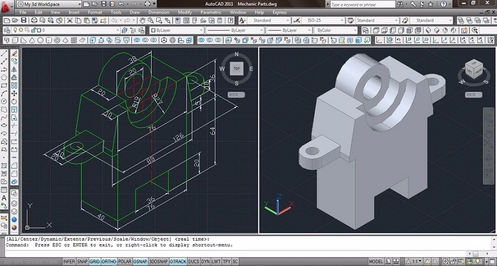Screen dimensions: 497x266
Task: Select the Multiline Text A tool
Action: coord(4,198)
